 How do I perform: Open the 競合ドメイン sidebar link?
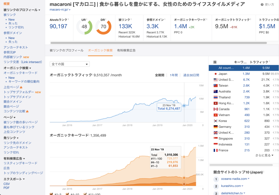(x=13, y=102)
